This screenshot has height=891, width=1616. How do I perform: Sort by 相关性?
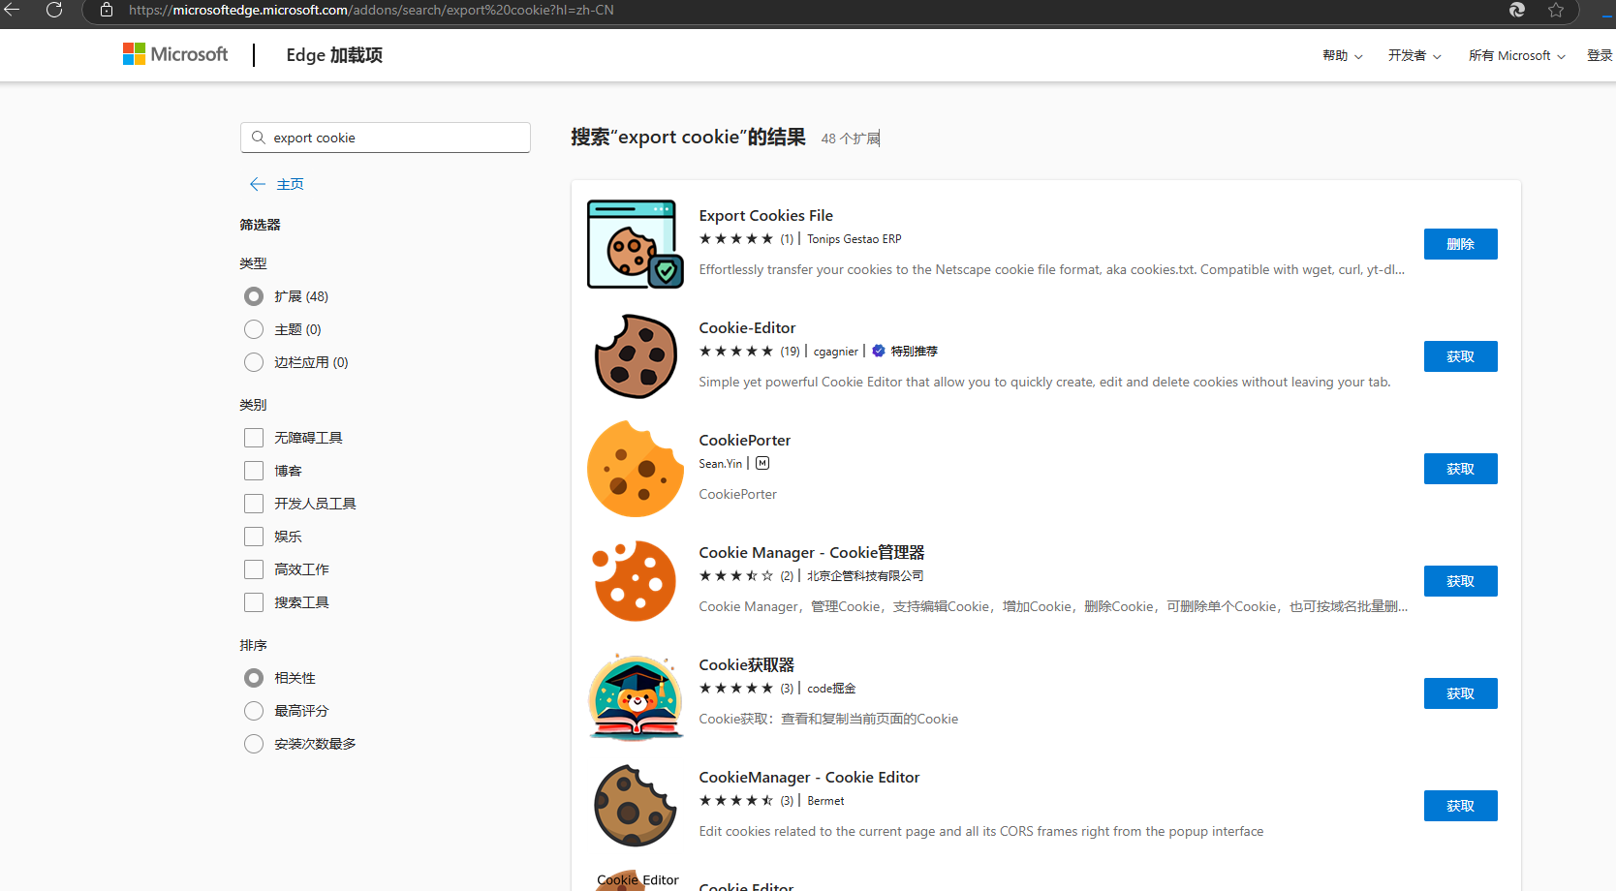pos(254,678)
